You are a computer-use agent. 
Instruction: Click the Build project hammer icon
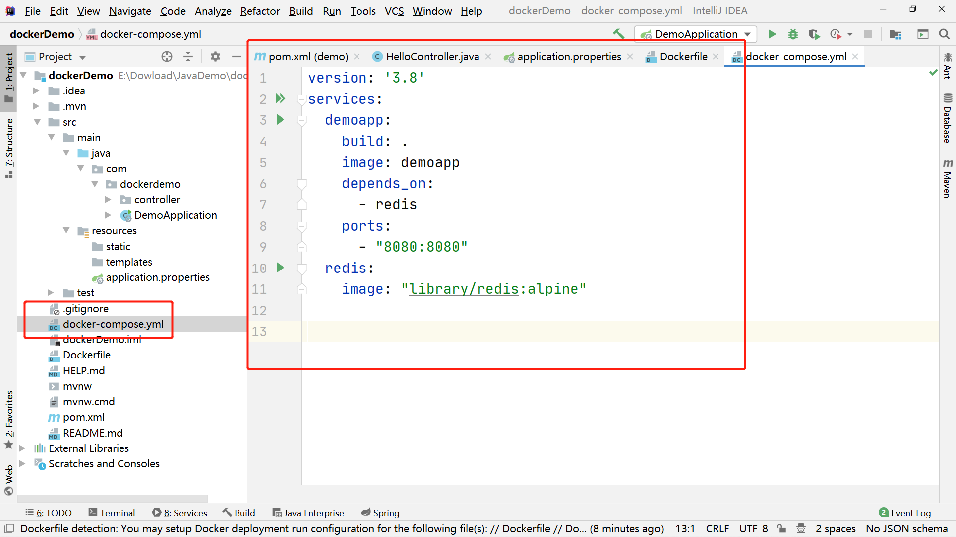point(619,34)
